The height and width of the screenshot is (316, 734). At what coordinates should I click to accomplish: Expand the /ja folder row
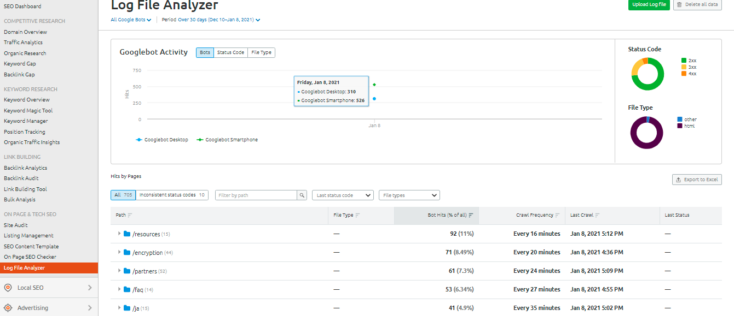pos(119,308)
